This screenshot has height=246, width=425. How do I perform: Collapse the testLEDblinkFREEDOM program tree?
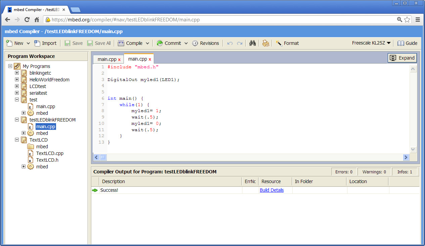click(x=17, y=120)
